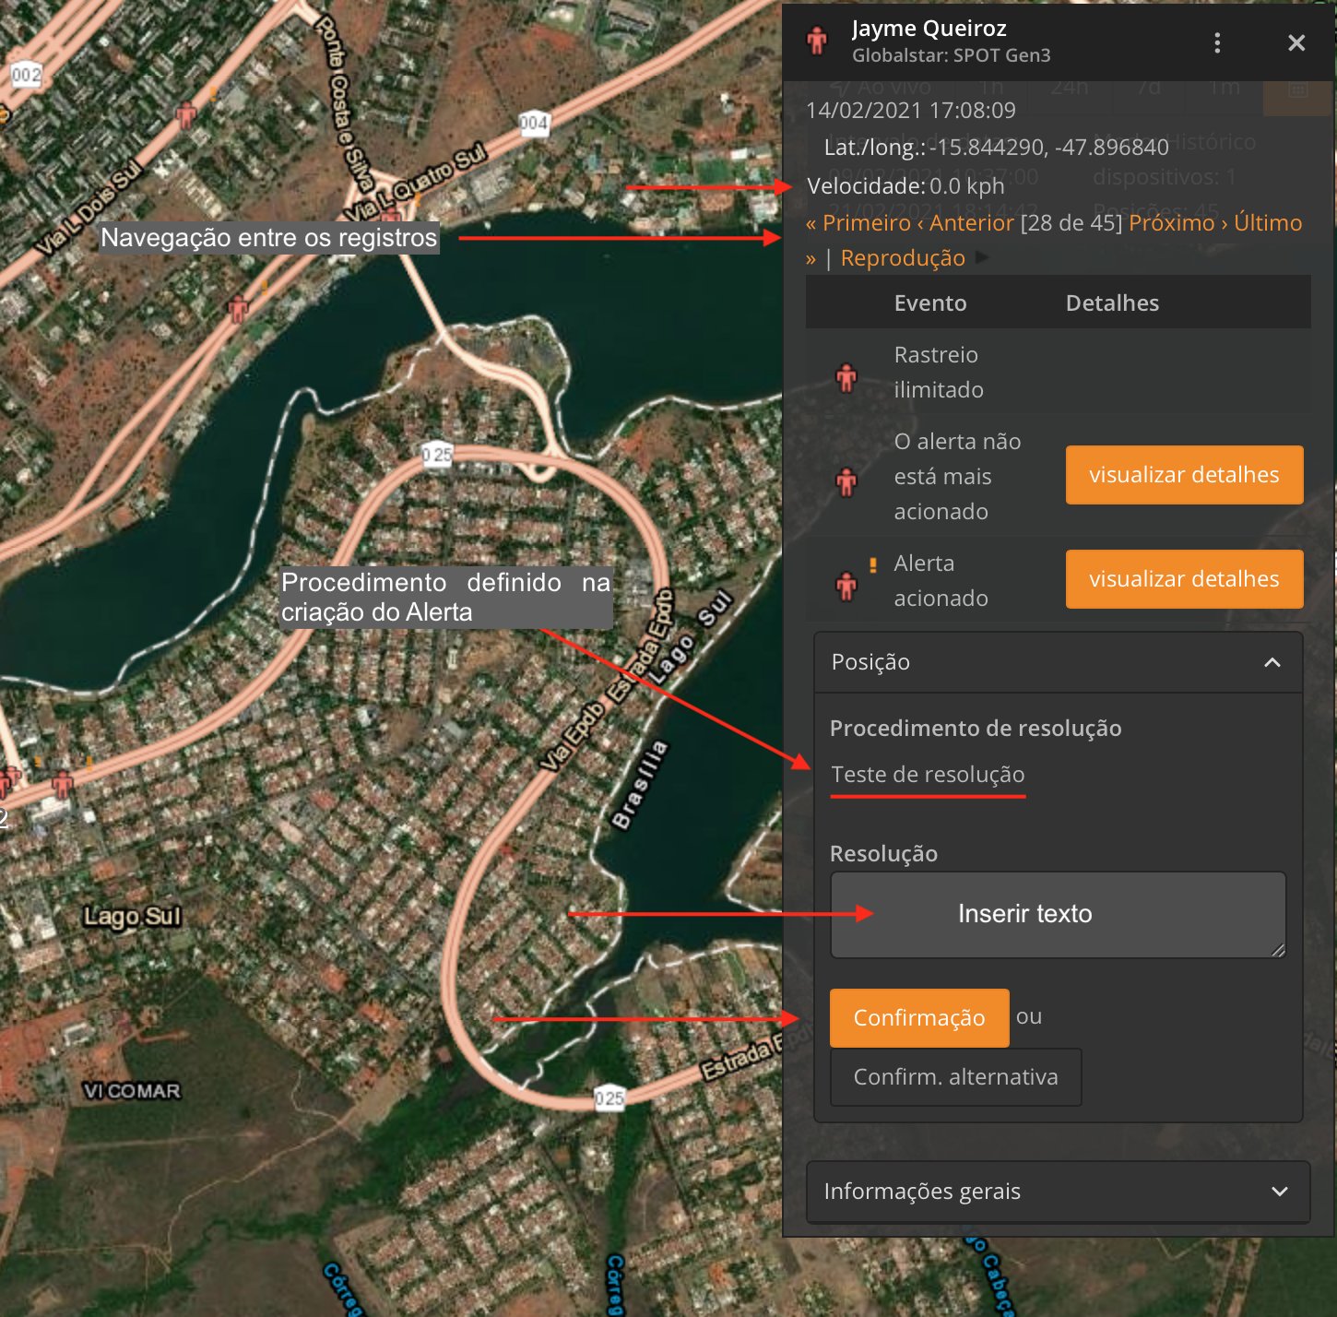The height and width of the screenshot is (1317, 1337).
Task: Click the device person icon beside Jayme Queiroz
Action: tap(817, 42)
